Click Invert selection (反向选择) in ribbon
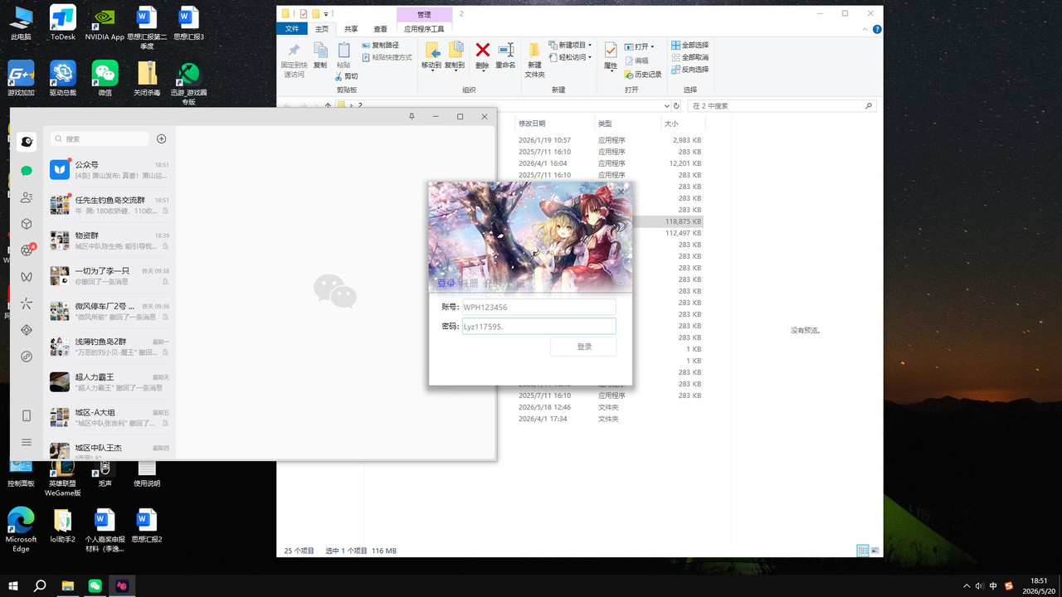The image size is (1062, 597). coord(689,70)
